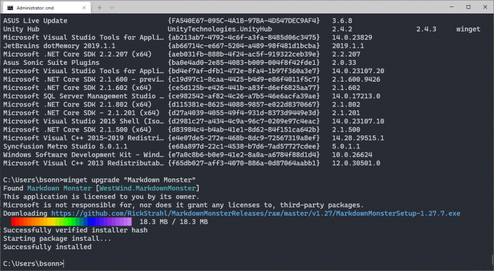Click the cmd icon in tab
This screenshot has width=494, height=271.
point(10,8)
